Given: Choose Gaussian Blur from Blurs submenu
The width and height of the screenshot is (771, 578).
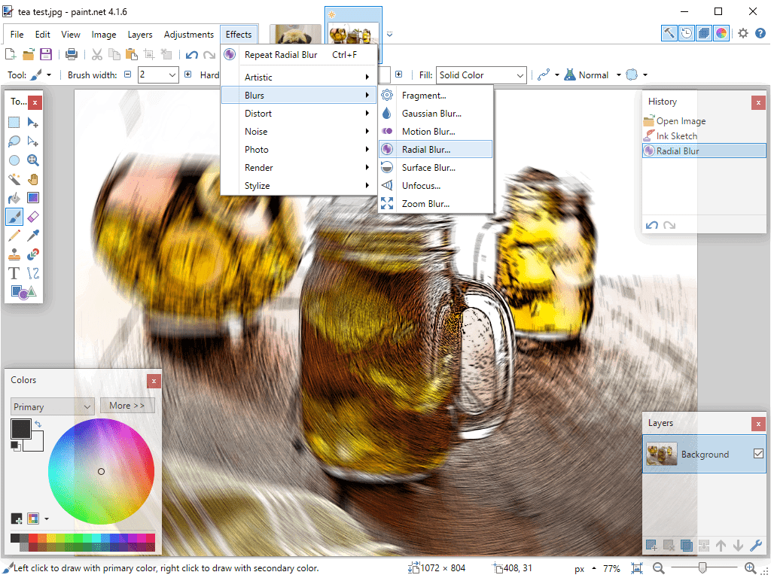Looking at the screenshot, I should pos(436,114).
